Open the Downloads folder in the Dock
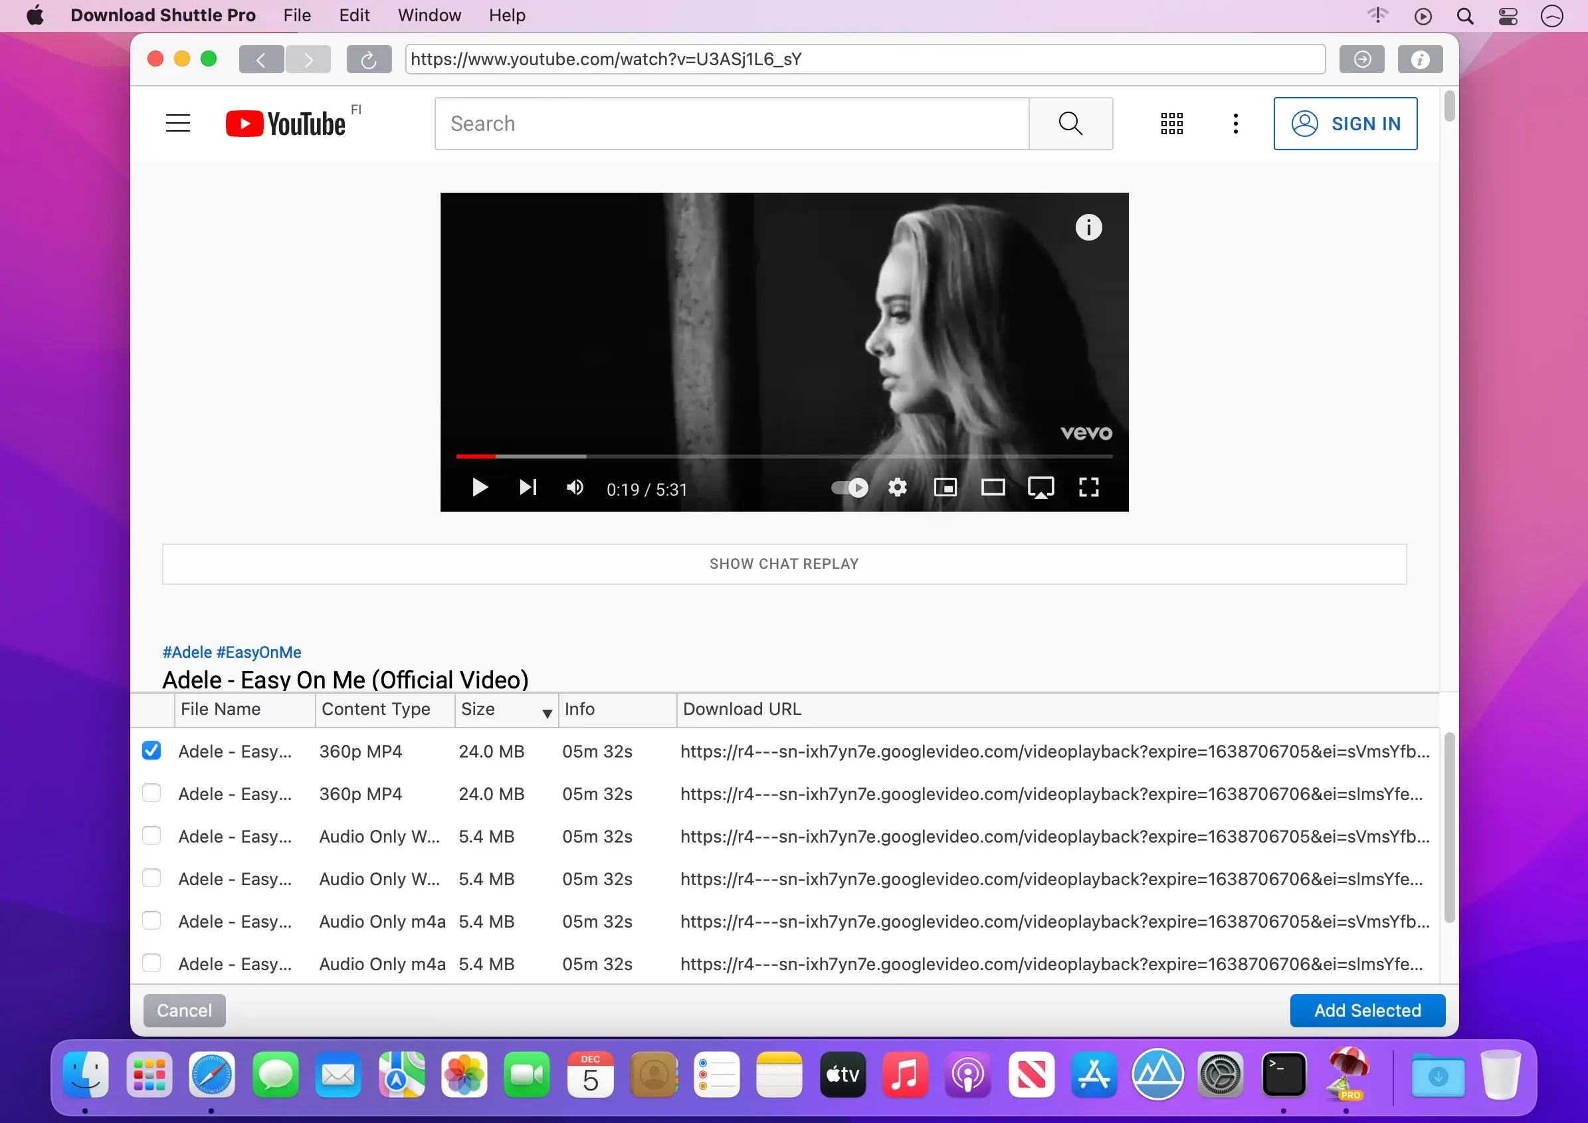The height and width of the screenshot is (1123, 1588). click(1438, 1074)
